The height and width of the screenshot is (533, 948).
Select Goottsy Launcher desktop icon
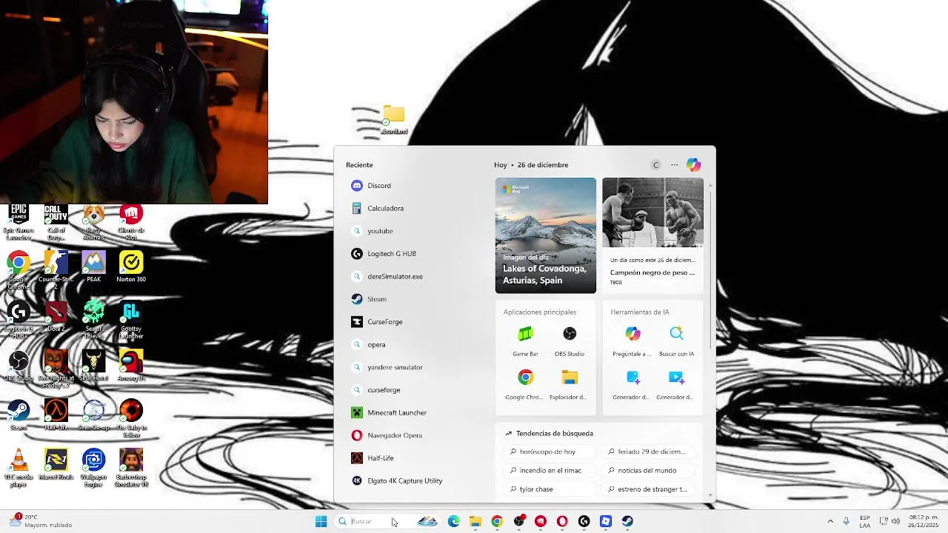[x=131, y=320]
